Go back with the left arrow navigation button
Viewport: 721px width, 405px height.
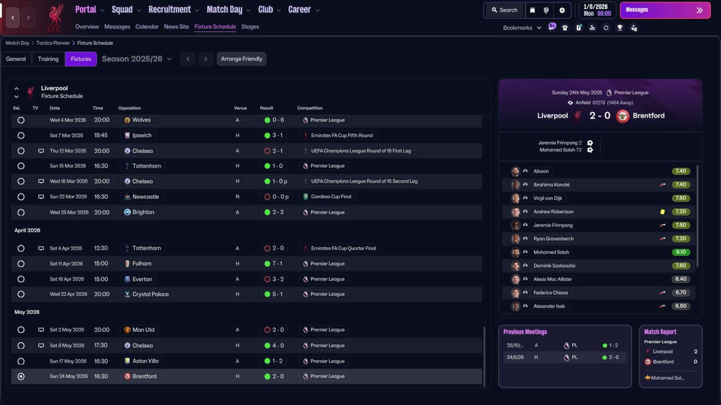pyautogui.click(x=13, y=17)
